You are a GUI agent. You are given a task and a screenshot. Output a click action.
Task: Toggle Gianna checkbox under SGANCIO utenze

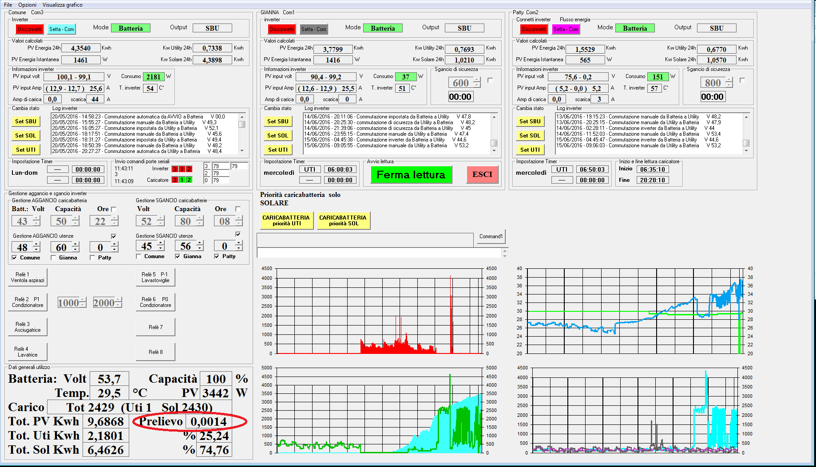178,256
